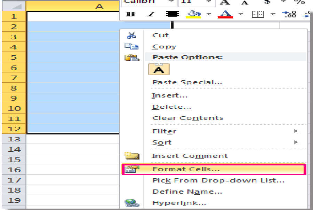This screenshot has height=210, width=313.
Task: Select row 2 header
Action: (x=14, y=26)
